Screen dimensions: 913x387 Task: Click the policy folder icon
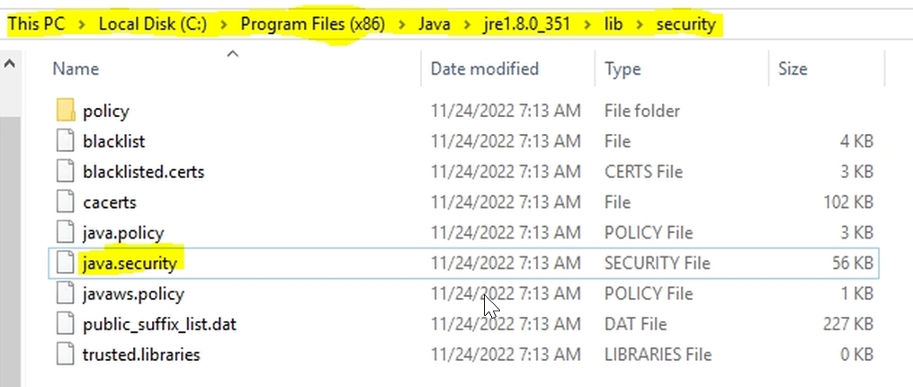(65, 111)
